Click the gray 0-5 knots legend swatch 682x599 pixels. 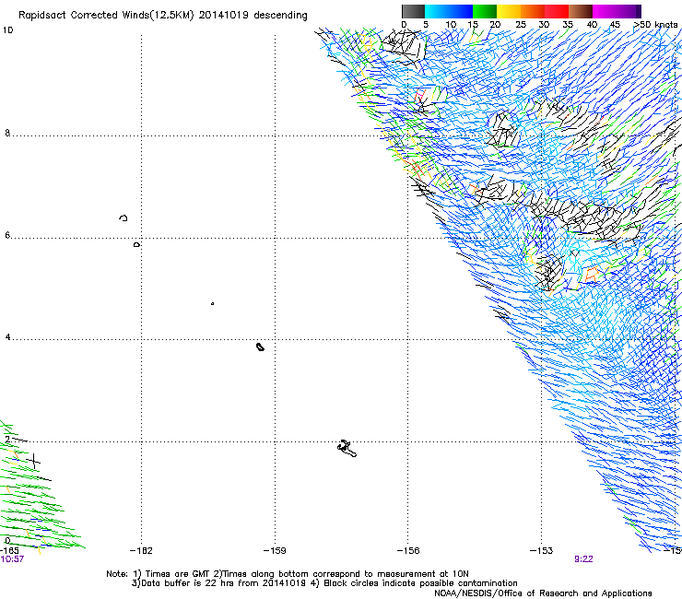(413, 11)
